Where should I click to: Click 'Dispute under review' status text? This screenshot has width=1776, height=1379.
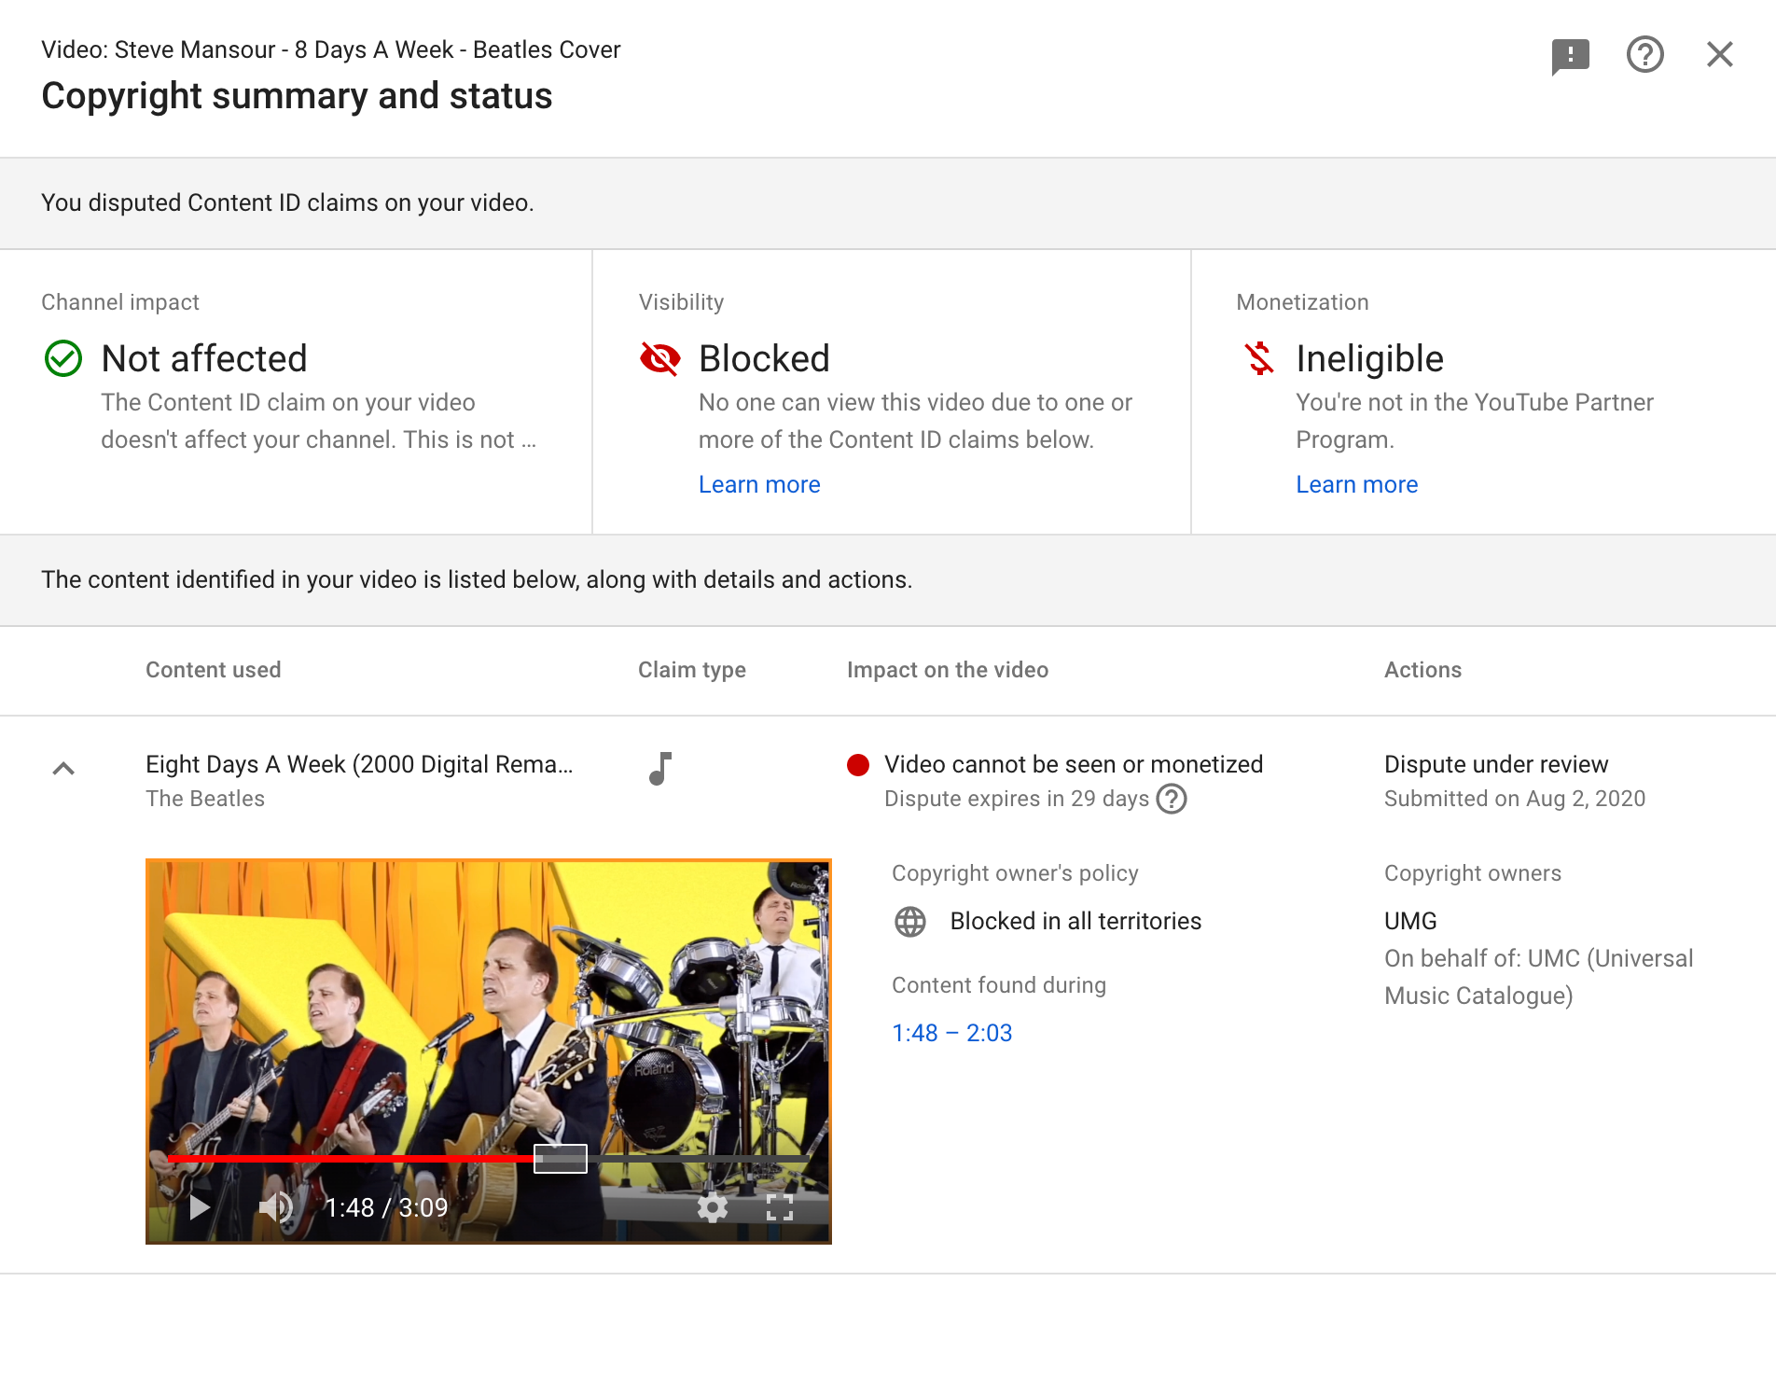point(1496,764)
